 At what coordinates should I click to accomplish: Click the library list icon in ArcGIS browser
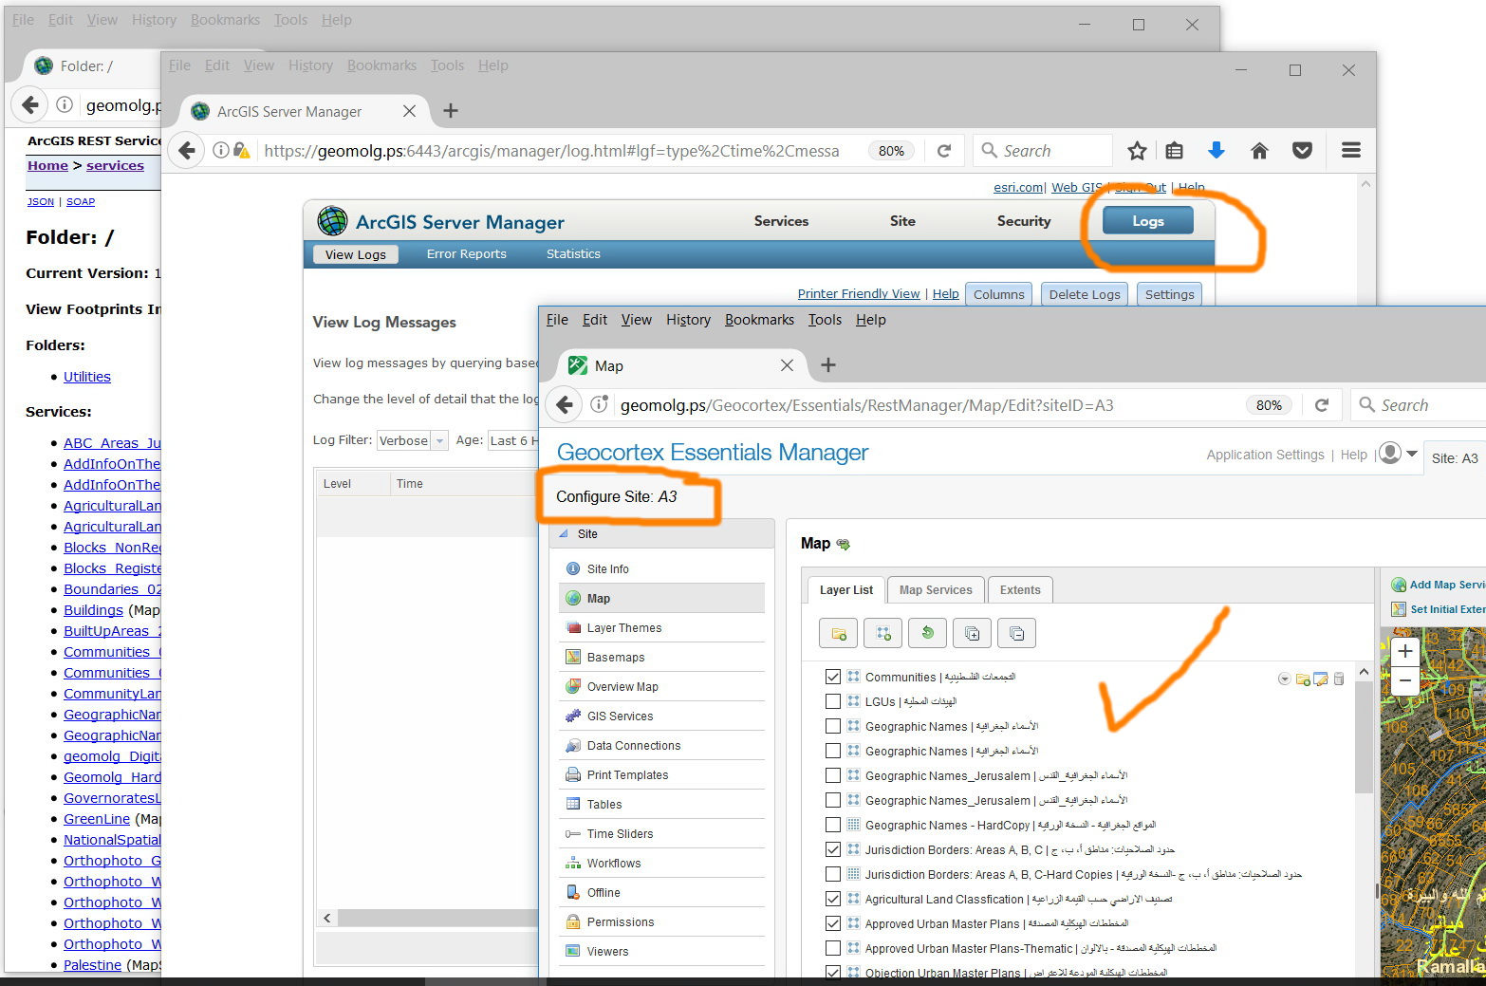point(1175,150)
